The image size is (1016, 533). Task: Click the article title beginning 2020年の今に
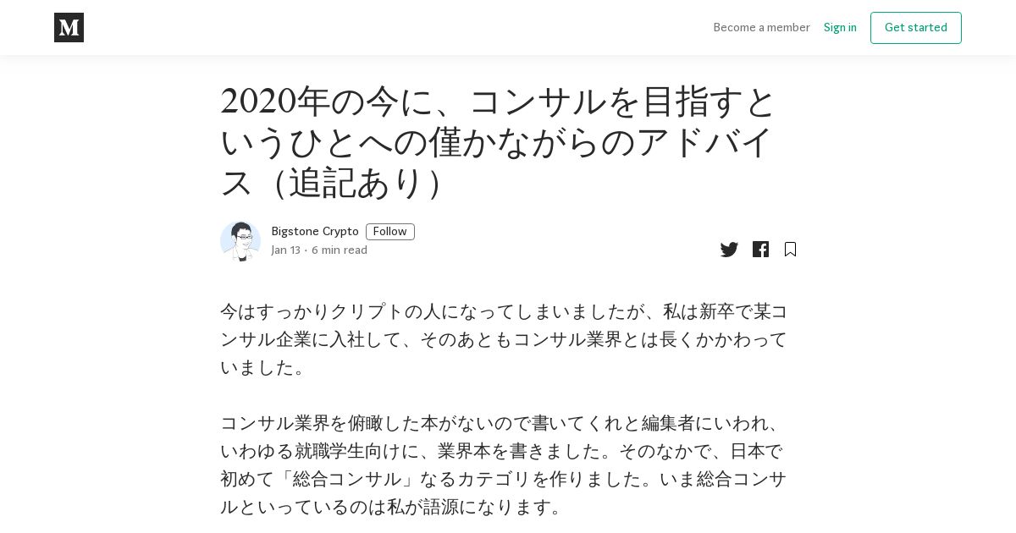(499, 141)
